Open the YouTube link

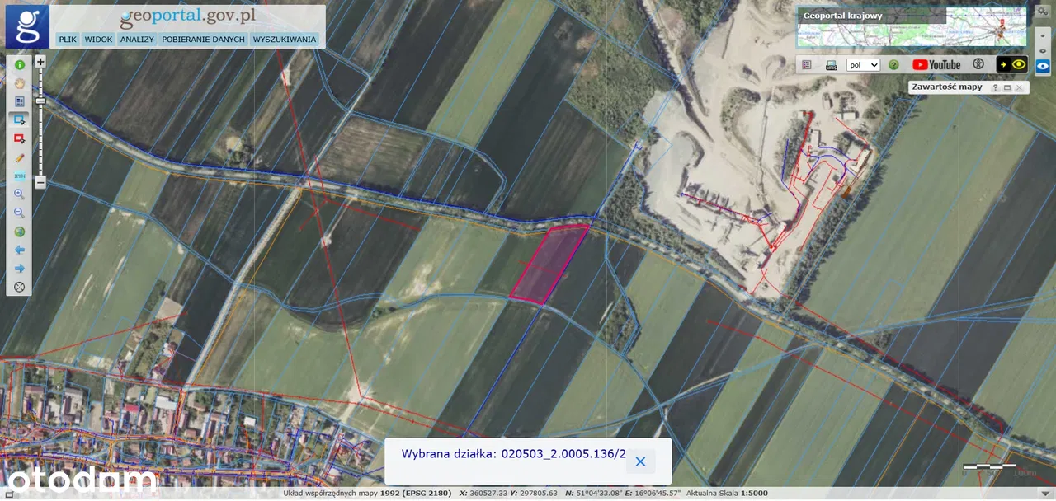pyautogui.click(x=936, y=64)
